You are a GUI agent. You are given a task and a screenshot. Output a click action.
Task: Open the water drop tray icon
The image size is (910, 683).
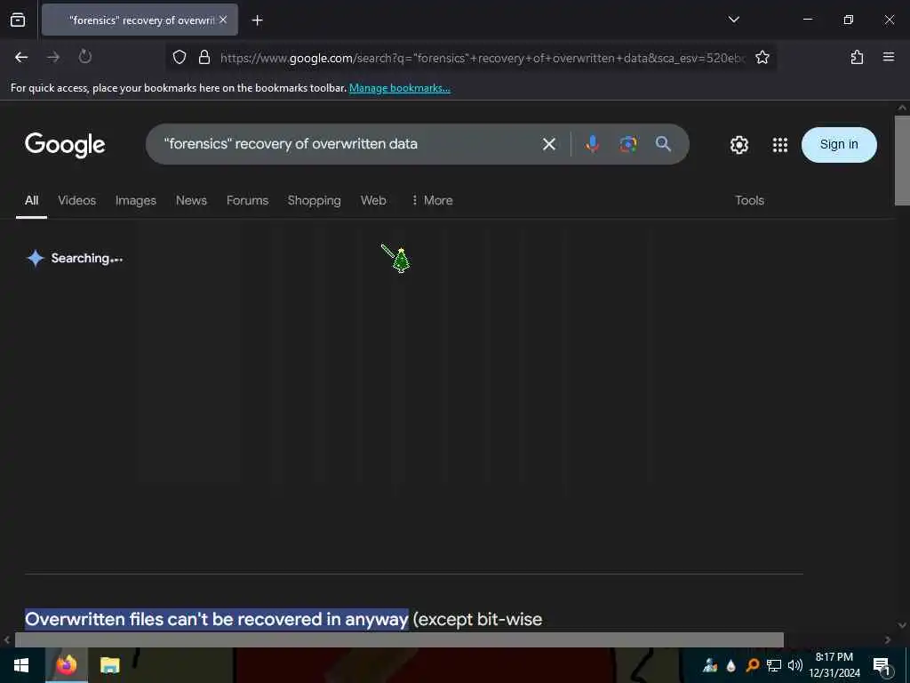point(730,665)
